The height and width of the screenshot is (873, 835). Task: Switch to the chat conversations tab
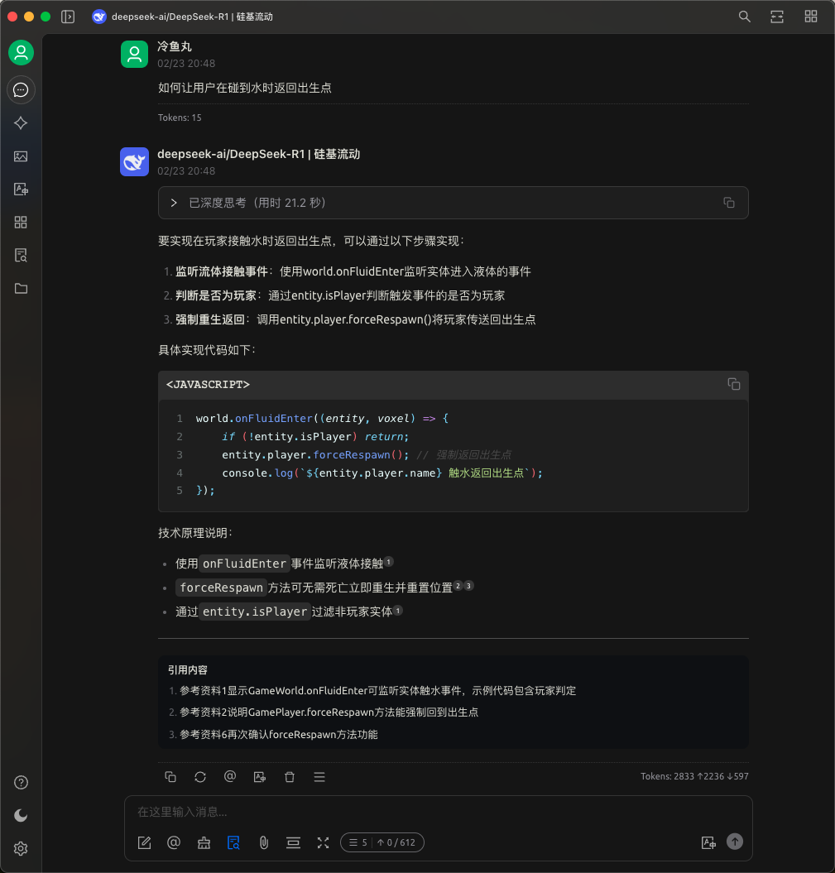click(x=21, y=89)
